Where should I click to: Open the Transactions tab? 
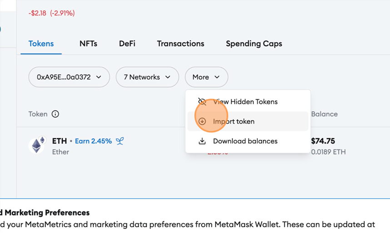click(x=180, y=44)
